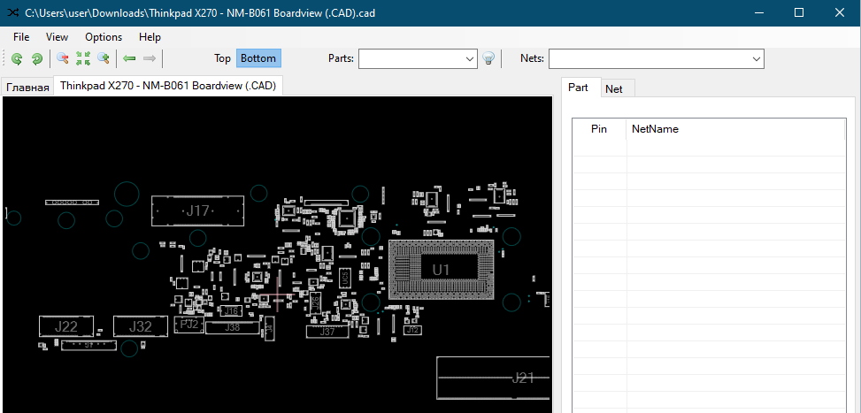Screen dimensions: 861x413
Task: Fit the board to window
Action: [x=83, y=58]
